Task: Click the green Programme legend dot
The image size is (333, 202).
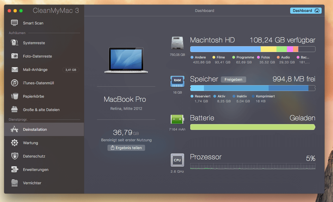Action: click(234, 57)
